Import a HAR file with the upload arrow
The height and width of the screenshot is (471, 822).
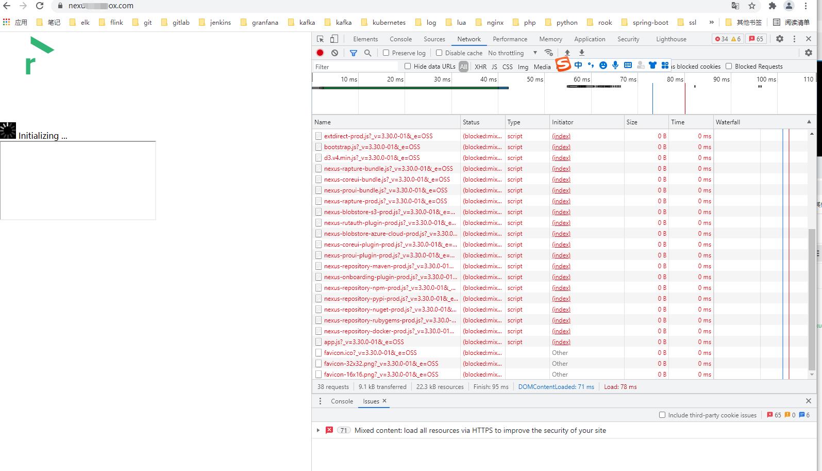pyautogui.click(x=567, y=53)
